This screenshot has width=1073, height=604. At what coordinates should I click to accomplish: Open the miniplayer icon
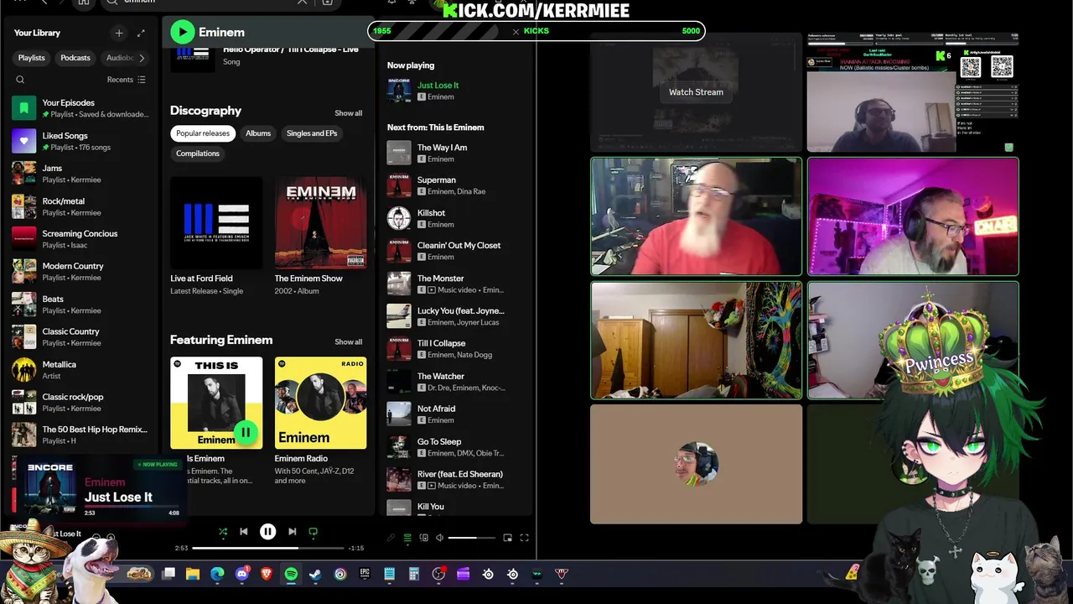(x=508, y=538)
